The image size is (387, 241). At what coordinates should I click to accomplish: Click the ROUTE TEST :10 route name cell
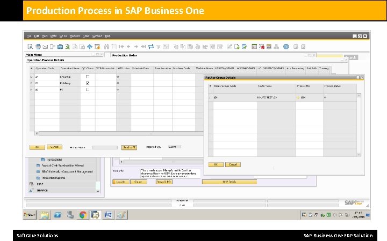tap(276, 97)
